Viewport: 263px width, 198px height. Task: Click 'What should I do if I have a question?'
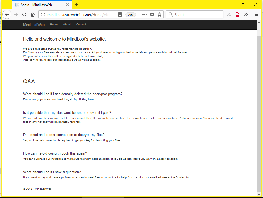52,172
